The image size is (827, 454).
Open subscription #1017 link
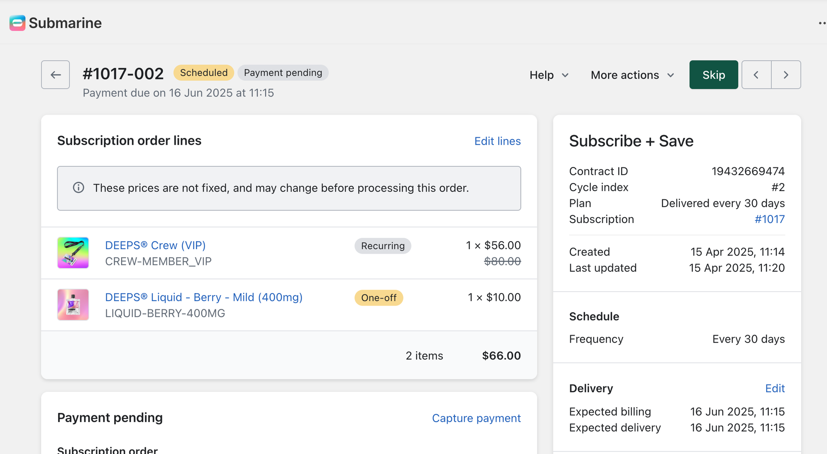pyautogui.click(x=769, y=219)
